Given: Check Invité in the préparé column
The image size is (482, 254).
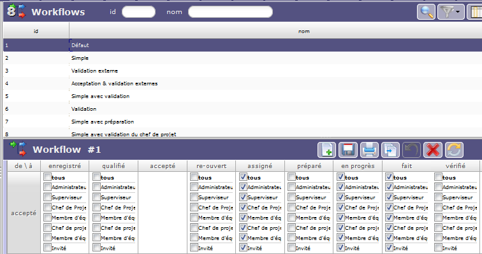Looking at the screenshot, I should (x=292, y=247).
